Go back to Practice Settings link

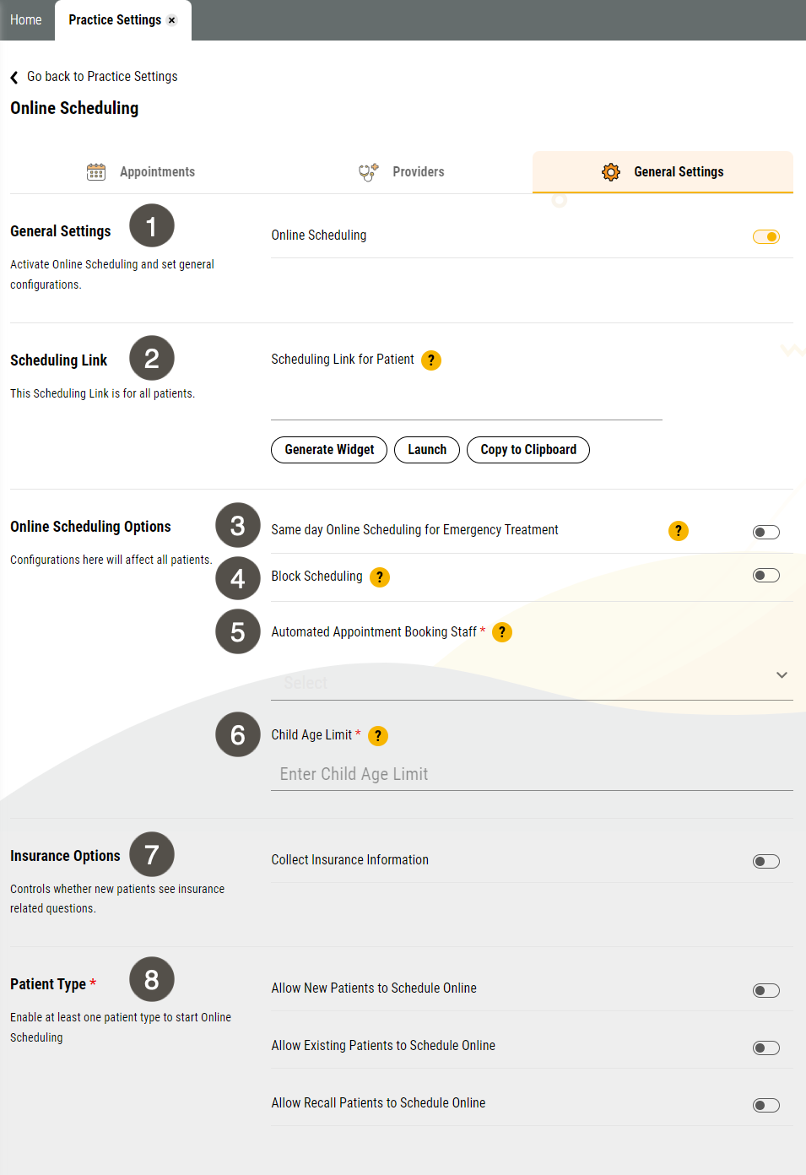pos(102,77)
